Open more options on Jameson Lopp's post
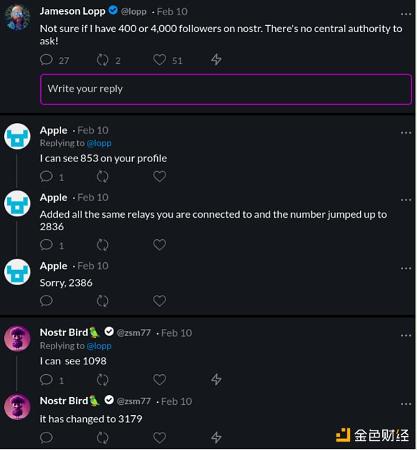The height and width of the screenshot is (450, 417). click(x=406, y=13)
